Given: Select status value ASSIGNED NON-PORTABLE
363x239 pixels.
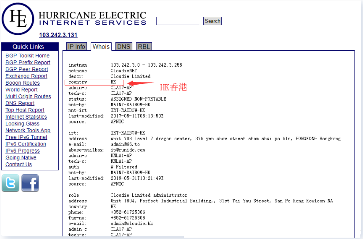Looking at the screenshot, I should pyautogui.click(x=138, y=99).
